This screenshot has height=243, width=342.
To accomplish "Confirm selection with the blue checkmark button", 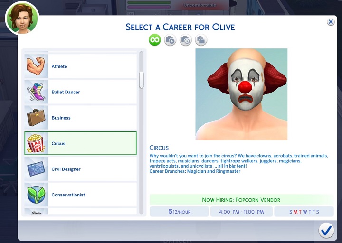I will point(326,230).
